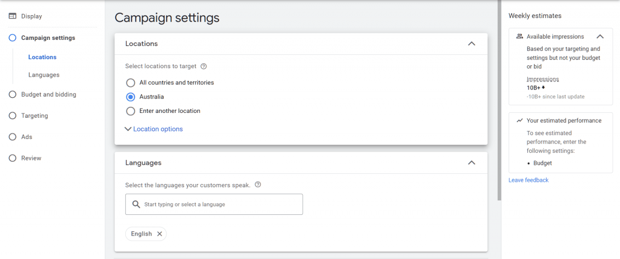The image size is (620, 259).
Task: Click the Leave feedback link
Action: pos(529,181)
